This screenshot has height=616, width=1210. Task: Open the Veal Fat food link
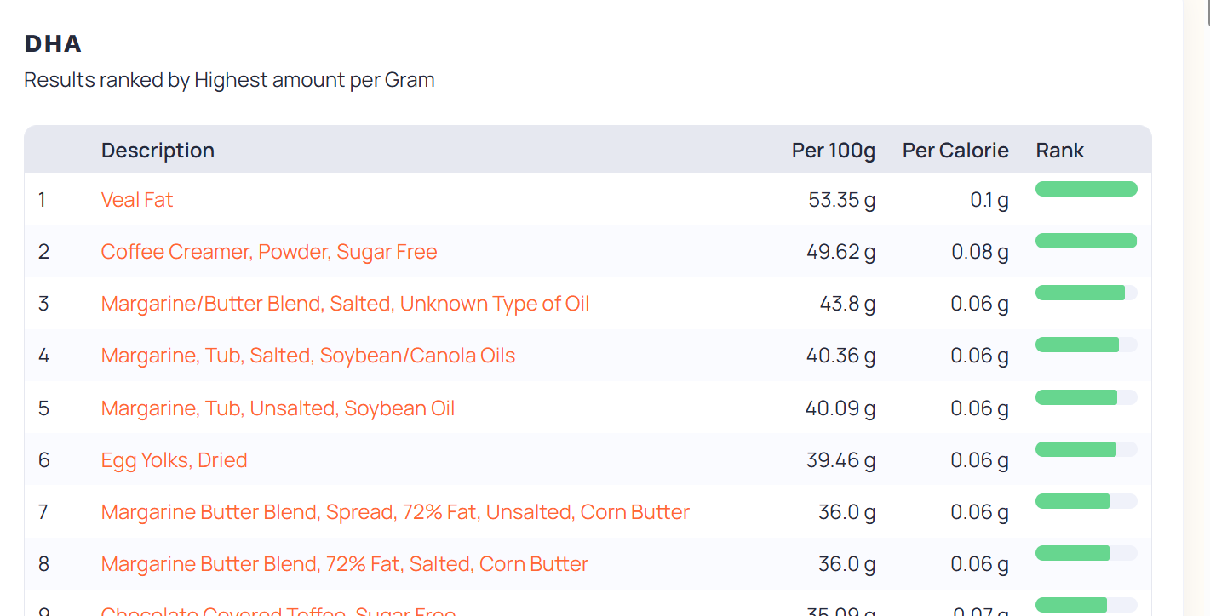(136, 200)
